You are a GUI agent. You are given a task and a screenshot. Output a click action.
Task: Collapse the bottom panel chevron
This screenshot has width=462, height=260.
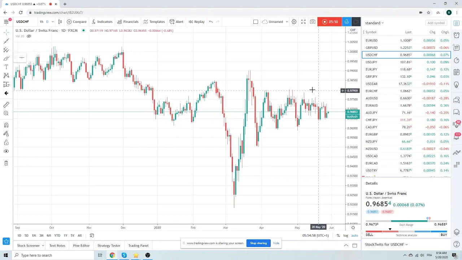coord(346,246)
